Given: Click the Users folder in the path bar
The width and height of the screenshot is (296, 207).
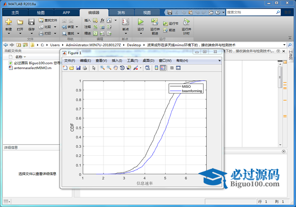Looking at the screenshot, I should (55, 45).
